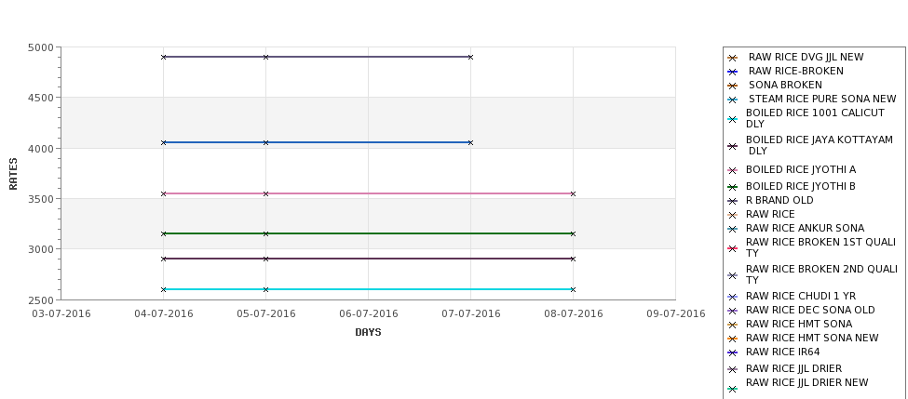
Task: Click the DAYS x-axis title
Action: (368, 333)
